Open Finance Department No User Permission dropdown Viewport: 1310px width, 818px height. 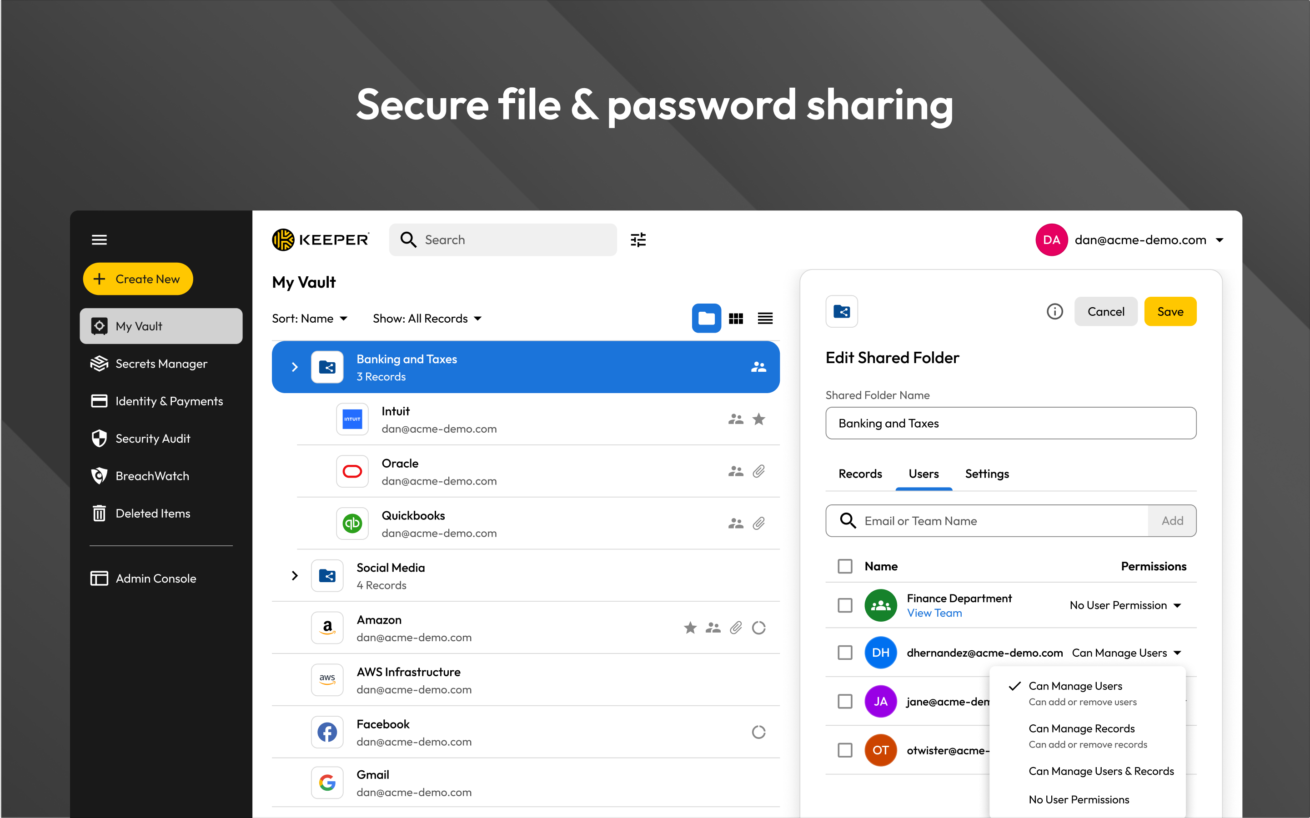1125,605
